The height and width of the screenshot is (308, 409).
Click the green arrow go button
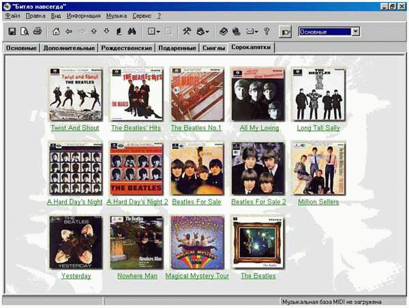point(285,32)
